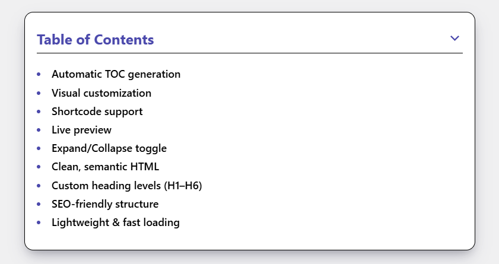The width and height of the screenshot is (499, 264).
Task: Collapse the Table of Contents with chevron
Action: pos(454,38)
